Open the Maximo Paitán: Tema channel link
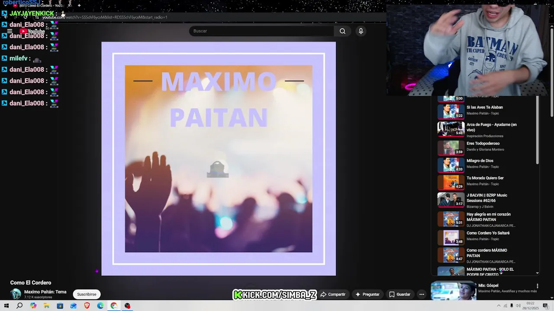This screenshot has height=311, width=554. tap(45, 292)
